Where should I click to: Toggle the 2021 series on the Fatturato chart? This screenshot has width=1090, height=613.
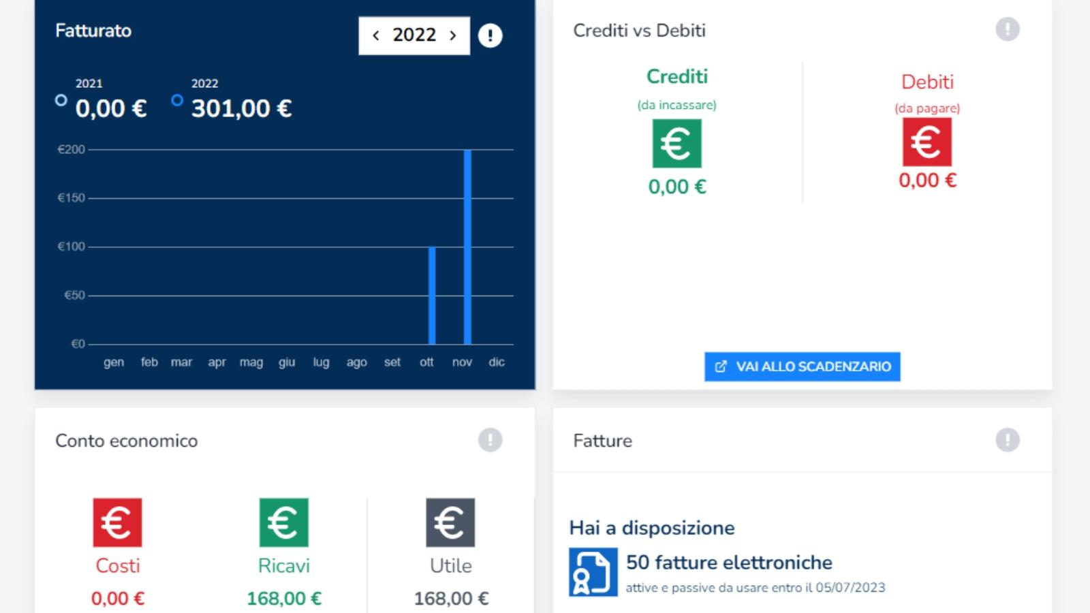click(61, 99)
